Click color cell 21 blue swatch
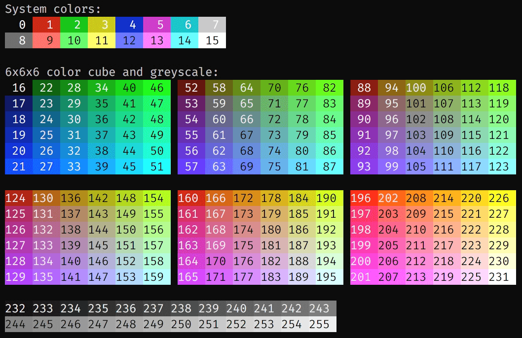The image size is (522, 338). (x=18, y=167)
